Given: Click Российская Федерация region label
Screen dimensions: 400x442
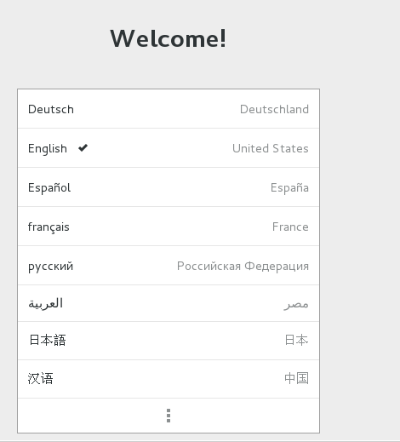Looking at the screenshot, I should click(x=243, y=266).
